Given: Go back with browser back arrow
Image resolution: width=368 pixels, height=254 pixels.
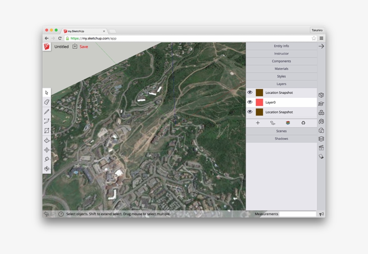Looking at the screenshot, I should pyautogui.click(x=47, y=38).
